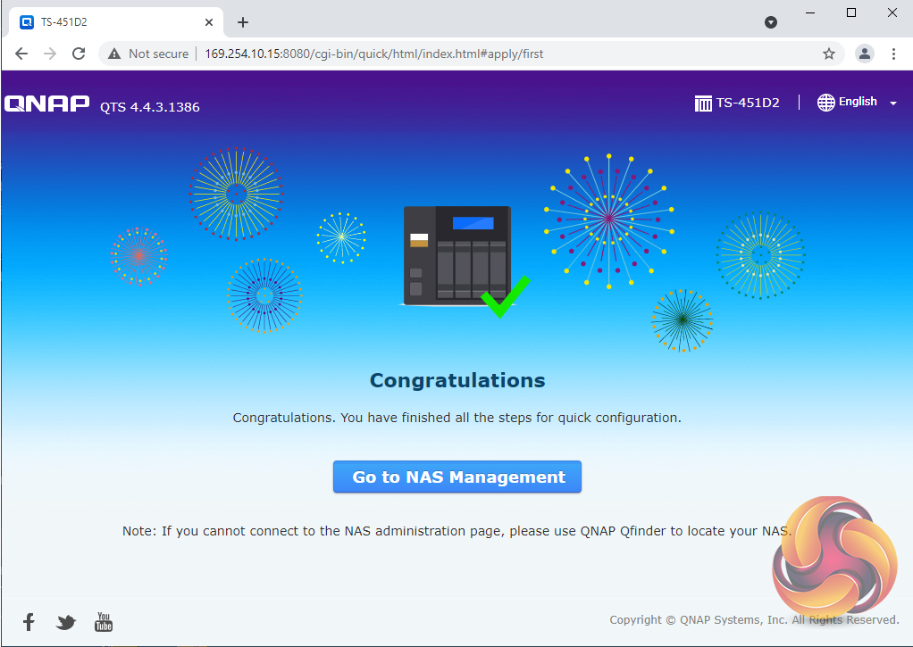Image resolution: width=913 pixels, height=647 pixels.
Task: Click the globe language icon
Action: [x=825, y=103]
